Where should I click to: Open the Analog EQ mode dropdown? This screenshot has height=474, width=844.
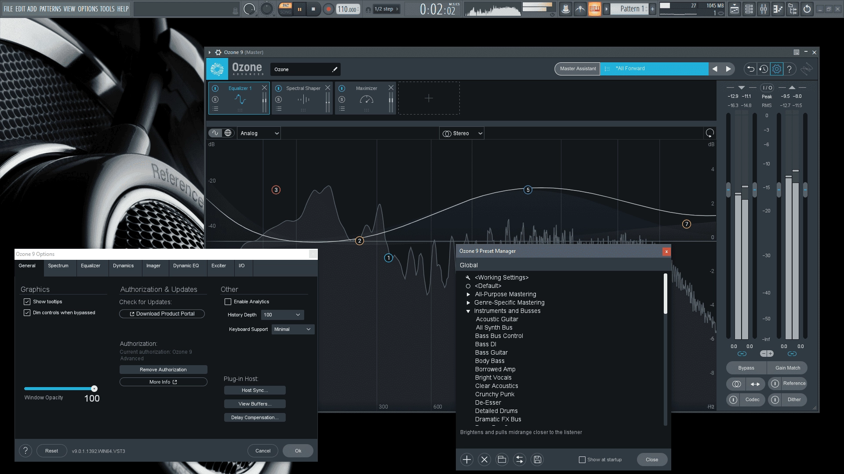tap(259, 133)
